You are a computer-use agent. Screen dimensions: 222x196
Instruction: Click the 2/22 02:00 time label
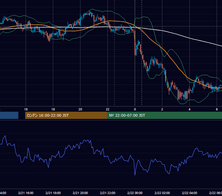162,193
